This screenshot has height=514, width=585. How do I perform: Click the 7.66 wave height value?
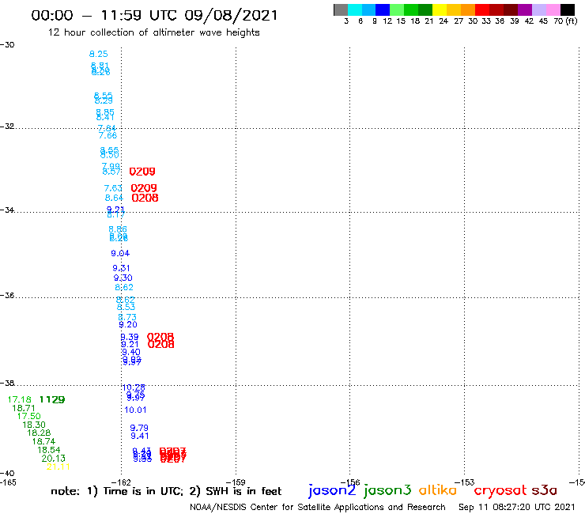tap(108, 135)
